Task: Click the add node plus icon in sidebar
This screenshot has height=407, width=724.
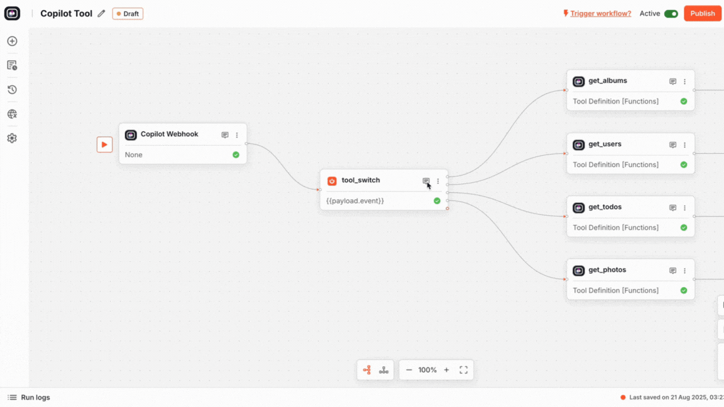Action: click(12, 41)
